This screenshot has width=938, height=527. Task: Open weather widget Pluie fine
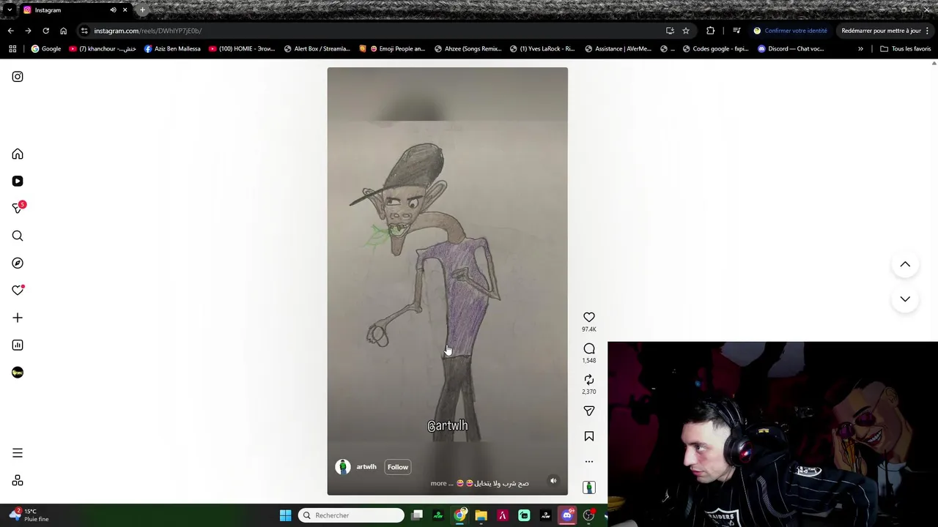[x=29, y=515]
